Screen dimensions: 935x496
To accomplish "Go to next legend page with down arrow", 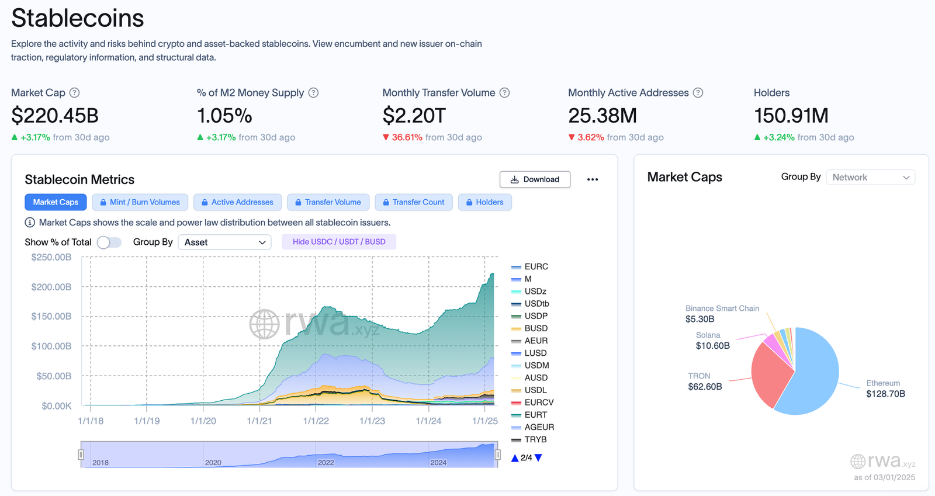I will coord(539,458).
